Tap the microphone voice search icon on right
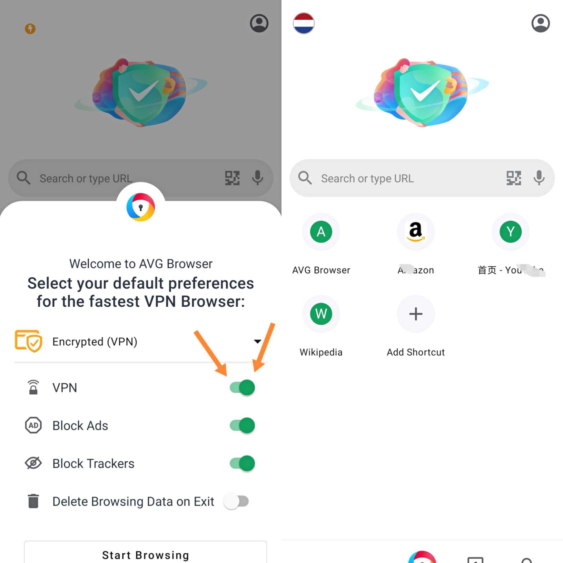563x563 pixels. tap(539, 178)
